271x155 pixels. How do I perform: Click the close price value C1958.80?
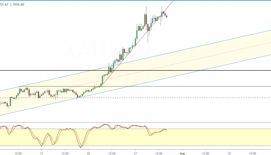(x=17, y=5)
